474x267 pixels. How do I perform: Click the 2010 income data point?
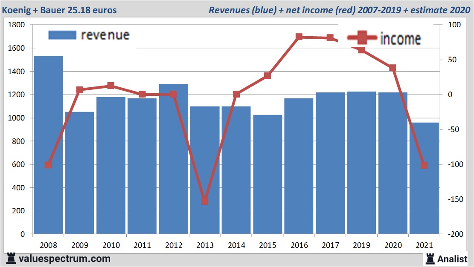pyautogui.click(x=111, y=86)
